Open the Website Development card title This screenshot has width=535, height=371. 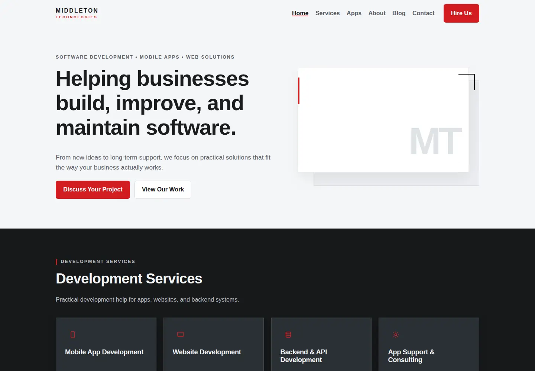click(x=207, y=352)
